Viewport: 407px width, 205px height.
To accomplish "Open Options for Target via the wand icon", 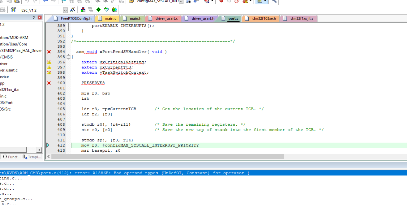I will [73, 10].
